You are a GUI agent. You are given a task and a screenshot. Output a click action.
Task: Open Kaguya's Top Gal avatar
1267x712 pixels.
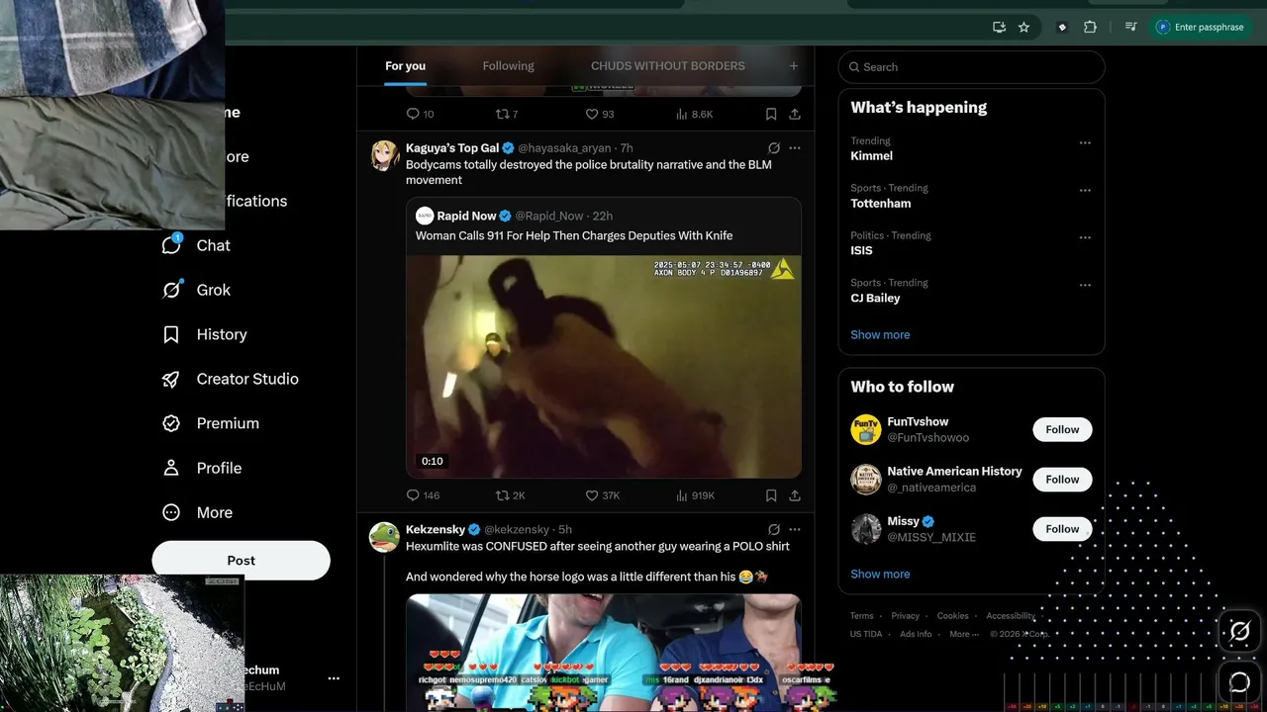coord(384,155)
